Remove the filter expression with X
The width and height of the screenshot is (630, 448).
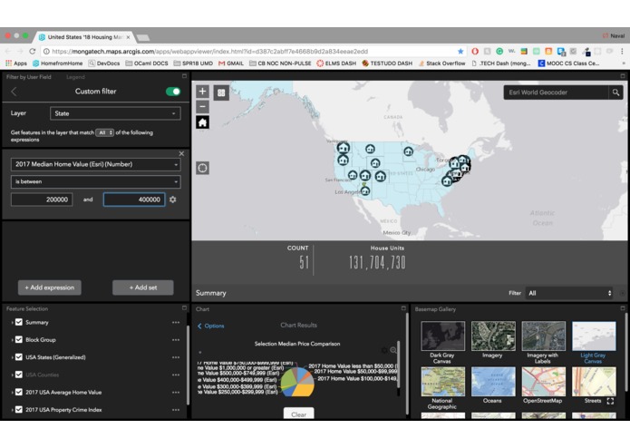point(181,153)
